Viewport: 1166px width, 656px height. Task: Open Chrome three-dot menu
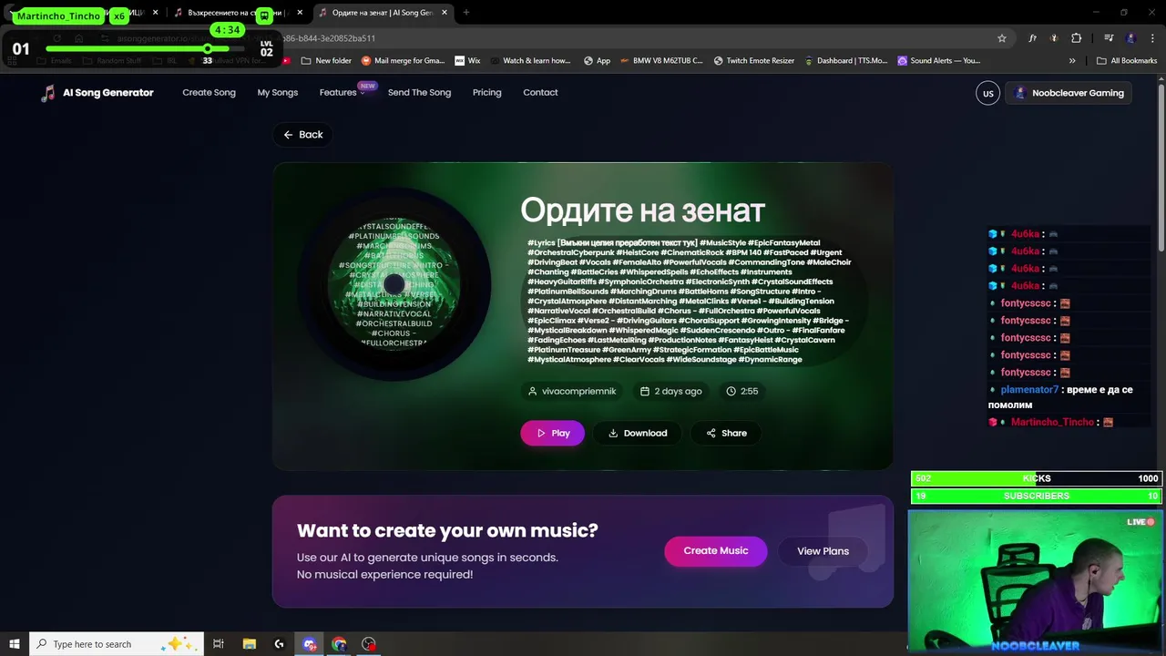(1151, 38)
